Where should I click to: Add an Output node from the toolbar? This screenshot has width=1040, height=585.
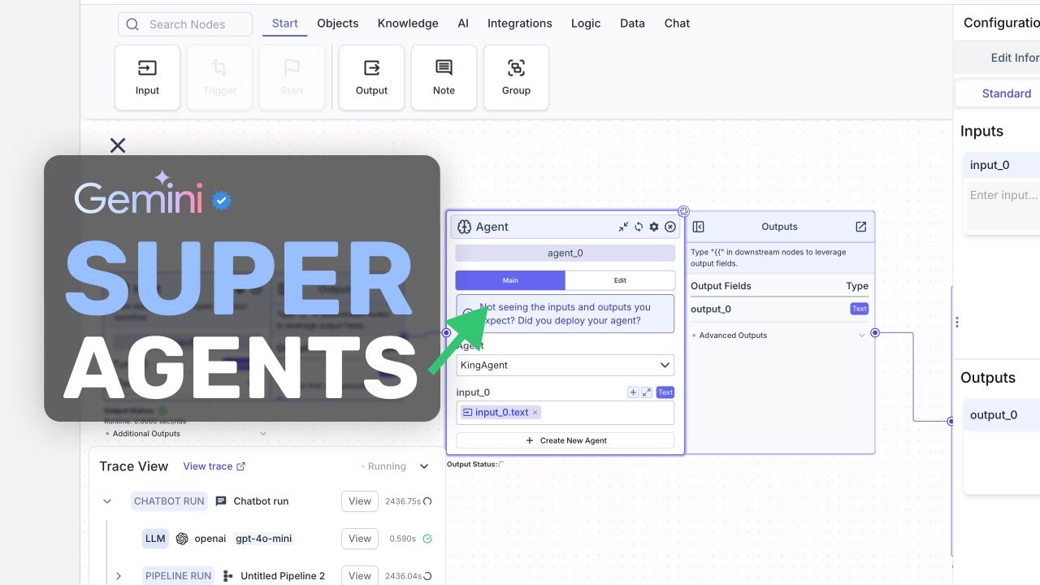coord(371,77)
